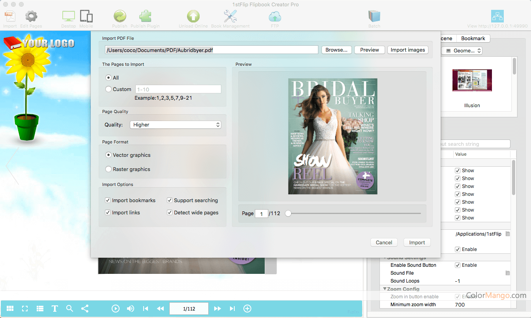
Task: Toggle sound speaker icon
Action: pos(131,309)
